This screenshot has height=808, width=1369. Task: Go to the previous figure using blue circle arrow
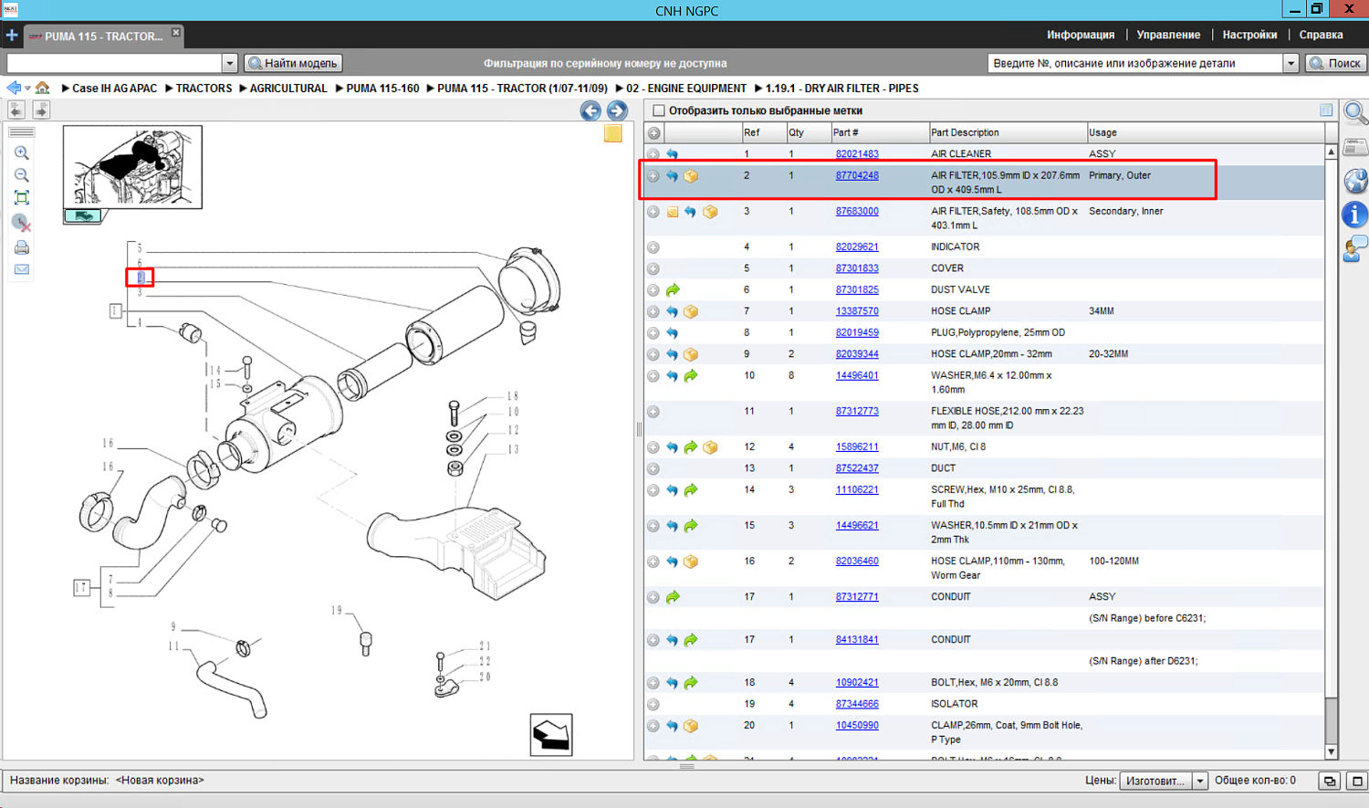click(x=590, y=110)
